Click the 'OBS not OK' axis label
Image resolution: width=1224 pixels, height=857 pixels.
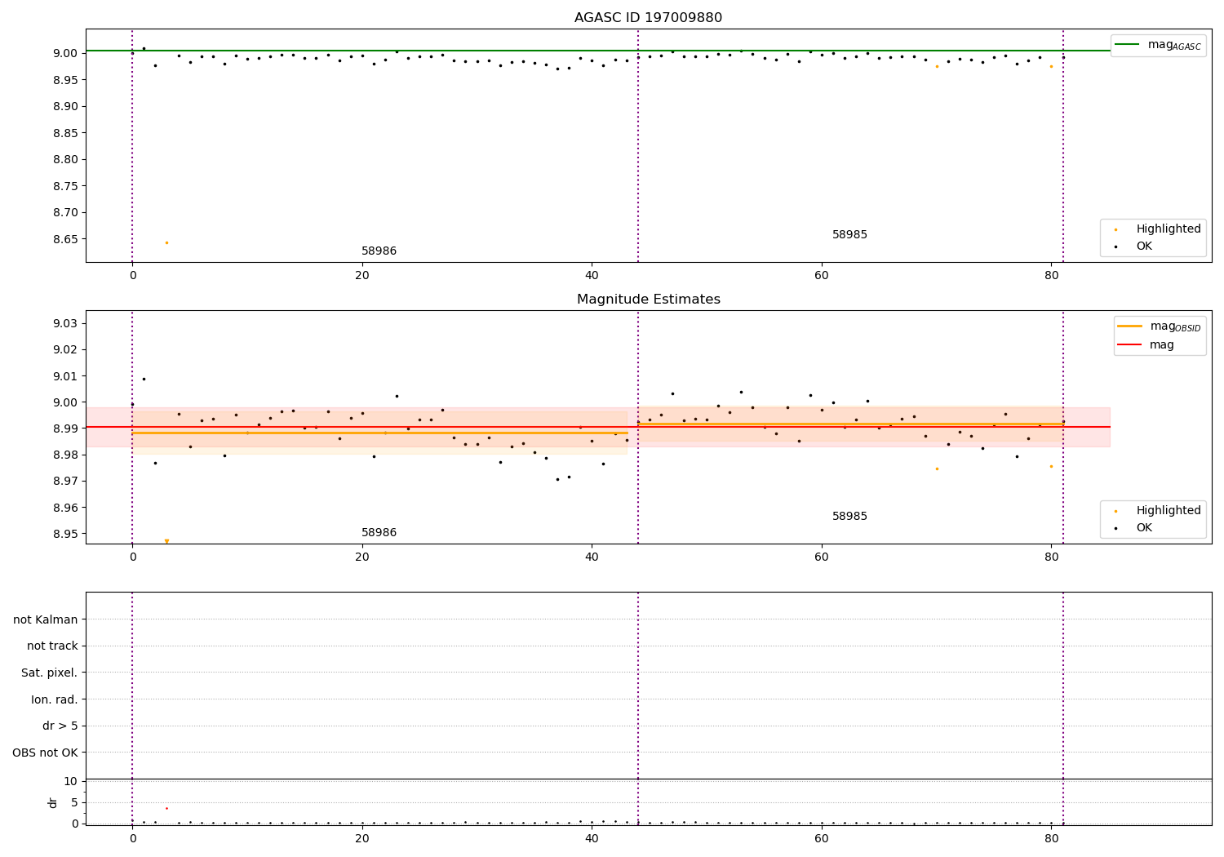click(x=46, y=753)
